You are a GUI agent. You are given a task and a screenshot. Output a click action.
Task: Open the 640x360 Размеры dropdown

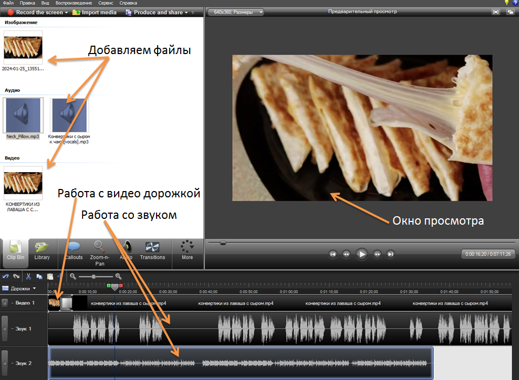pos(235,12)
